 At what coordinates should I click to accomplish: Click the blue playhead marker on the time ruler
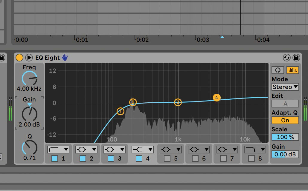[x=222, y=37]
